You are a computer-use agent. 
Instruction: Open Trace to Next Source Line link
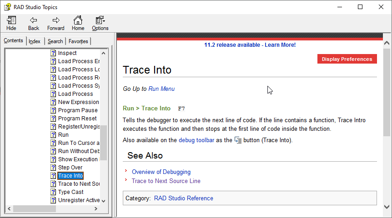tap(166, 181)
